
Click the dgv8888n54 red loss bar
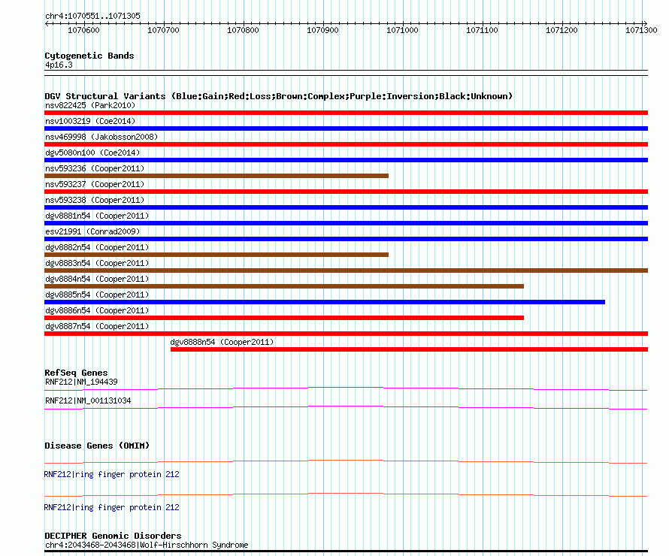(x=409, y=349)
